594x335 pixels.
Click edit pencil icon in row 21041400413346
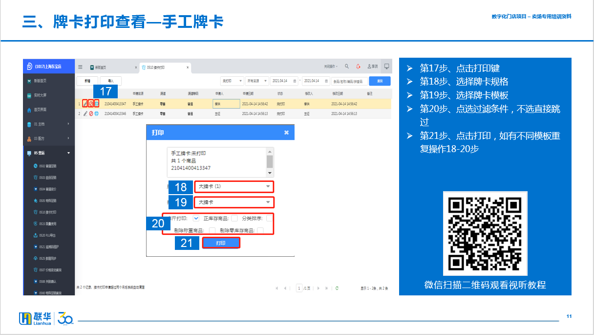click(x=85, y=113)
